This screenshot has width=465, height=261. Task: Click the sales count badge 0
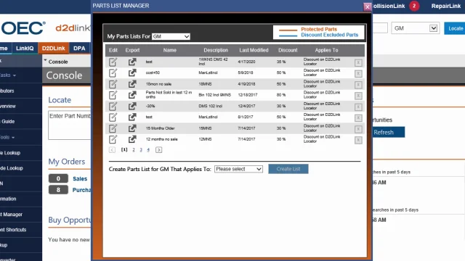(x=58, y=178)
